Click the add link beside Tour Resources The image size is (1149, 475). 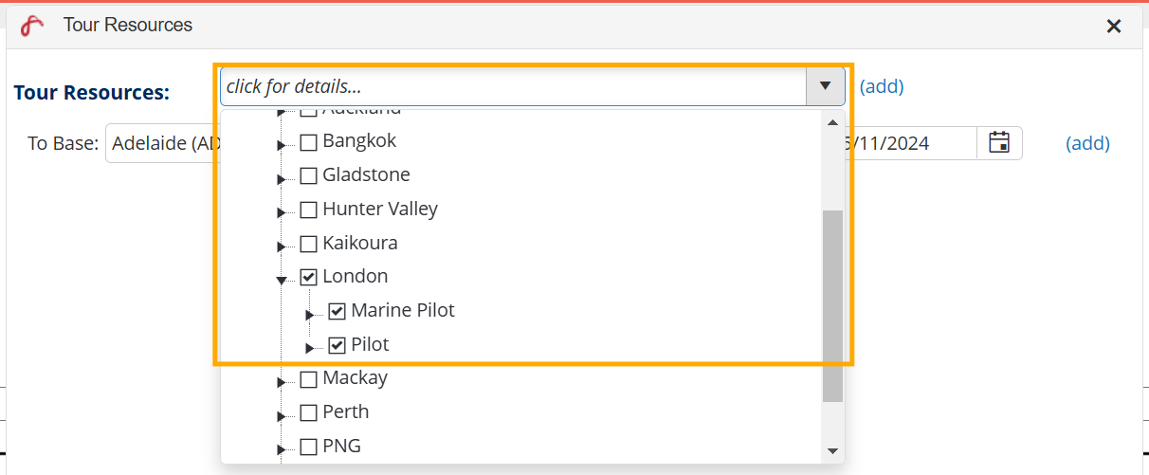pos(882,86)
